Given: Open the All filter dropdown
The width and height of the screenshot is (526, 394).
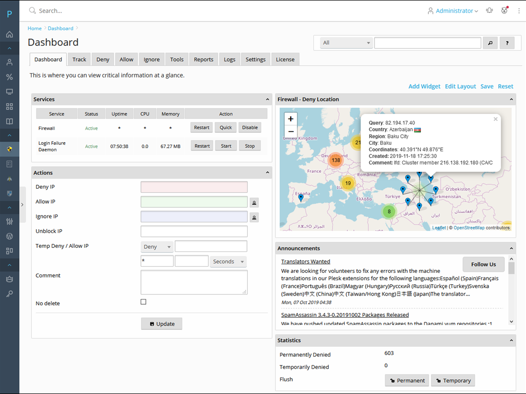Looking at the screenshot, I should point(346,43).
